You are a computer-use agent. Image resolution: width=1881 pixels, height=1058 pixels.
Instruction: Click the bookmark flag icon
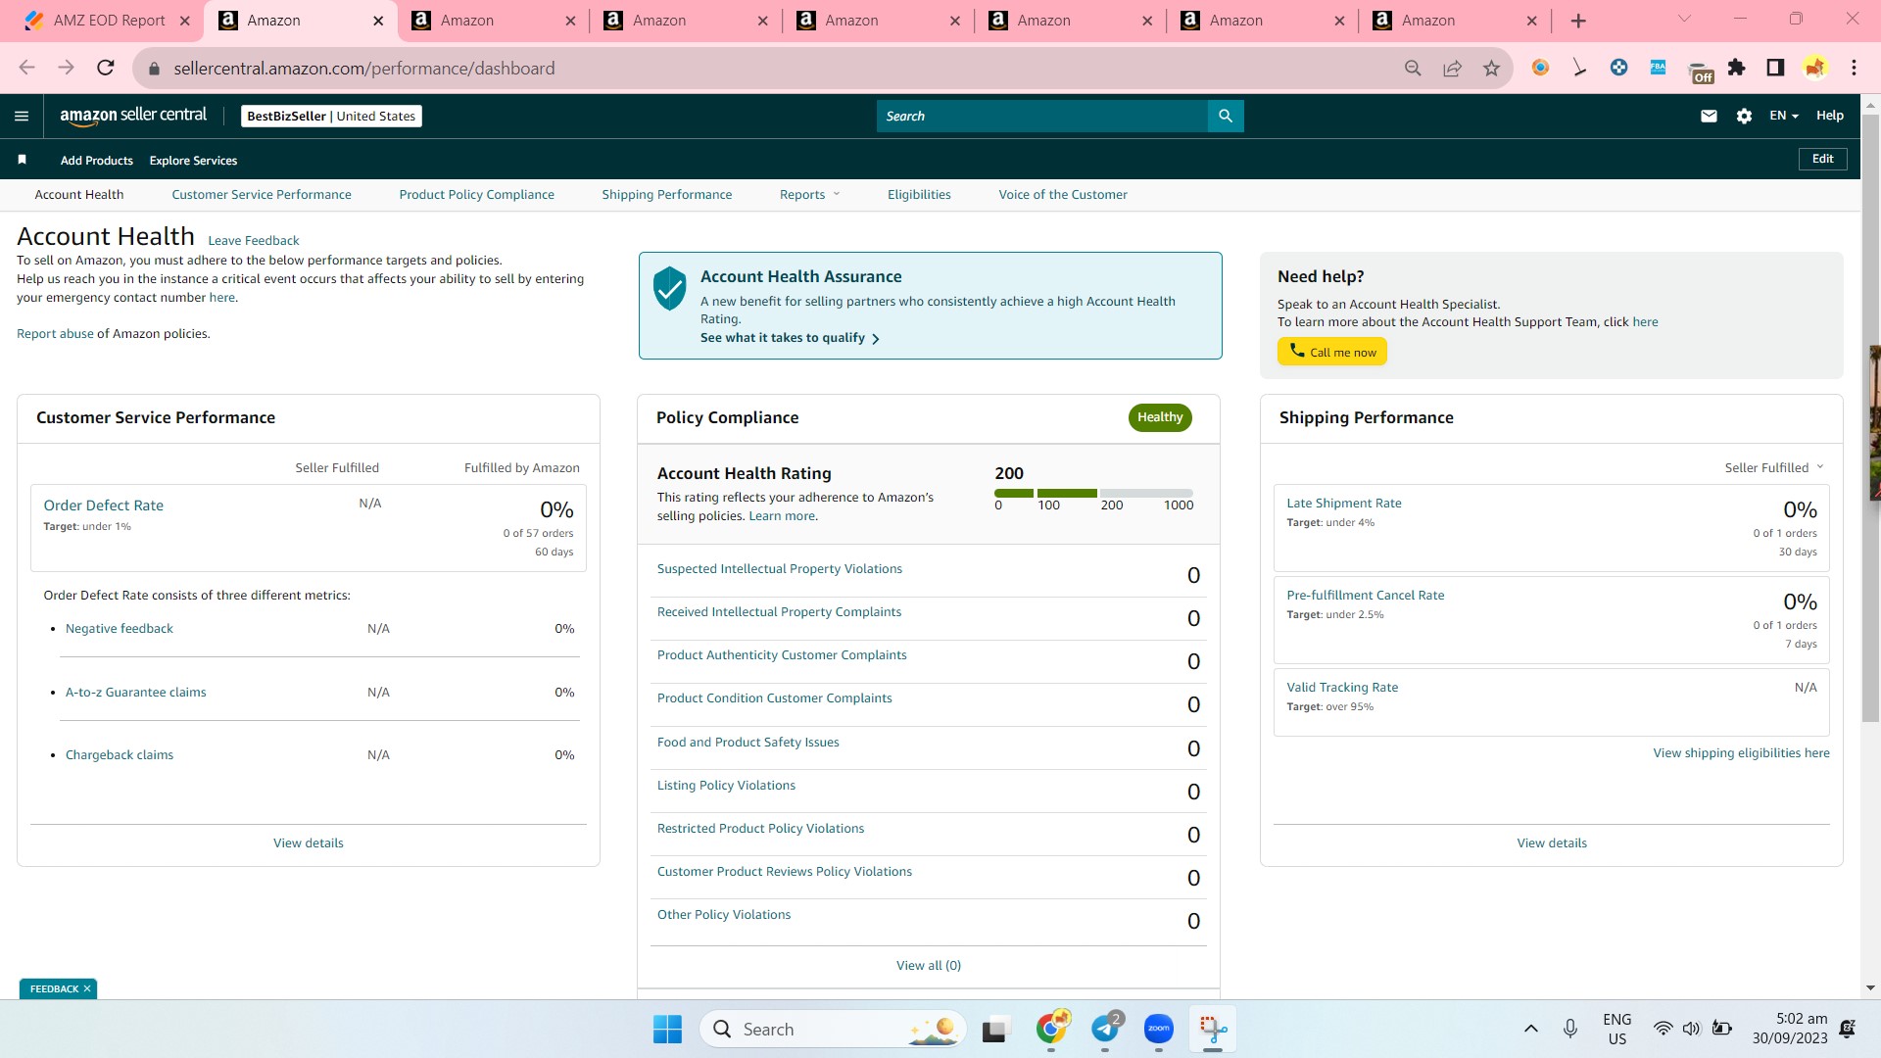pos(22,160)
